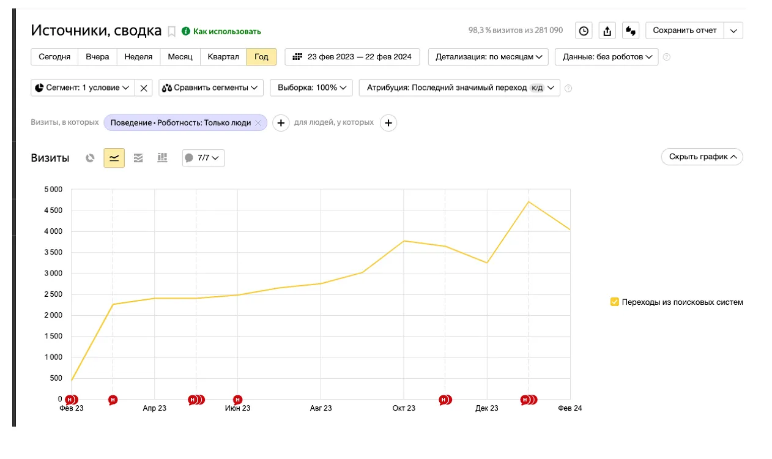
Task: Select the line chart view icon
Action: 114,158
